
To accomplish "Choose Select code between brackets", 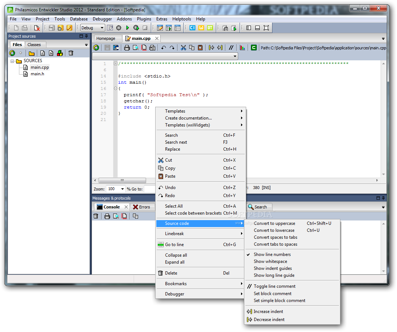I will tap(200, 213).
